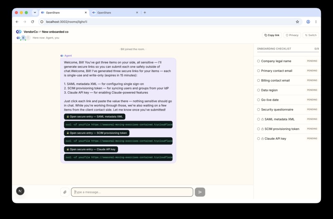
Task: Open the Privacy settings button
Action: 292,35
